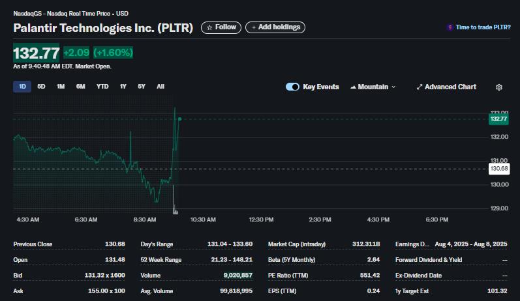Open the Advanced Chart view
Viewport: 520px width, 301px height.
tap(446, 87)
